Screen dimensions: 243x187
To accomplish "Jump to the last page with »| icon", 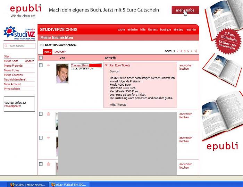I will point(196,51).
